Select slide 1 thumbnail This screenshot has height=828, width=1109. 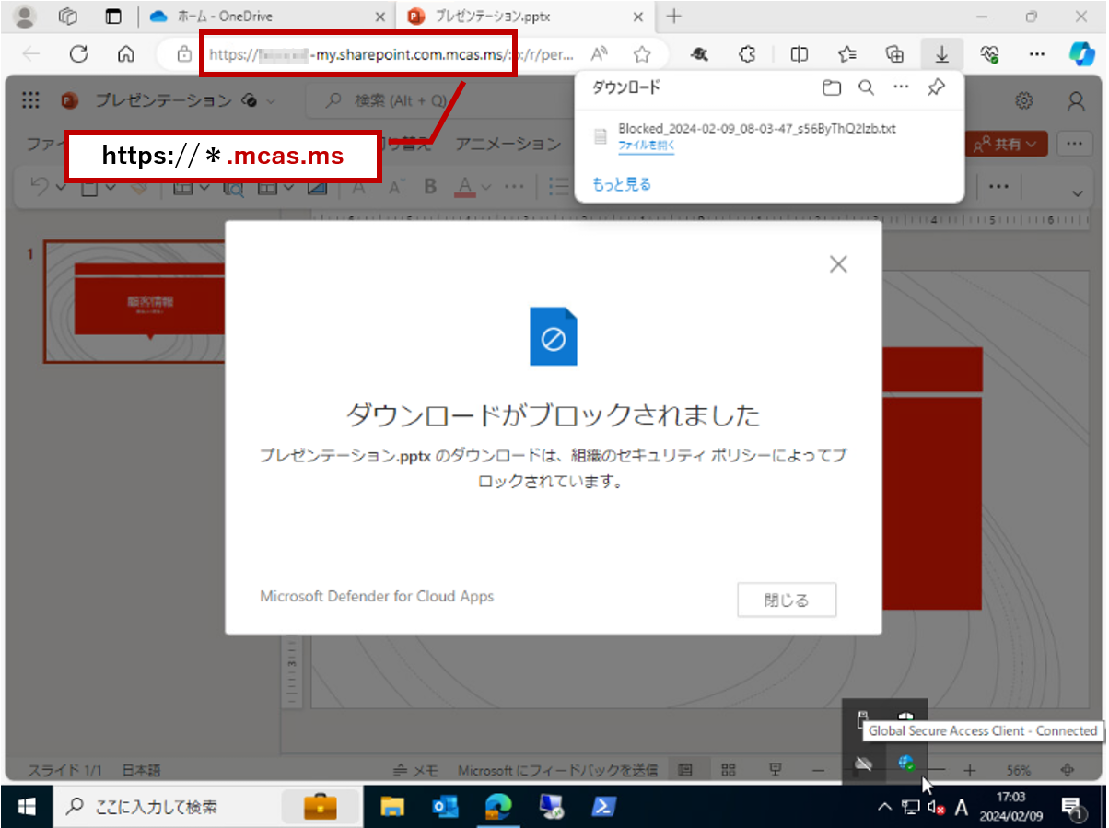134,302
